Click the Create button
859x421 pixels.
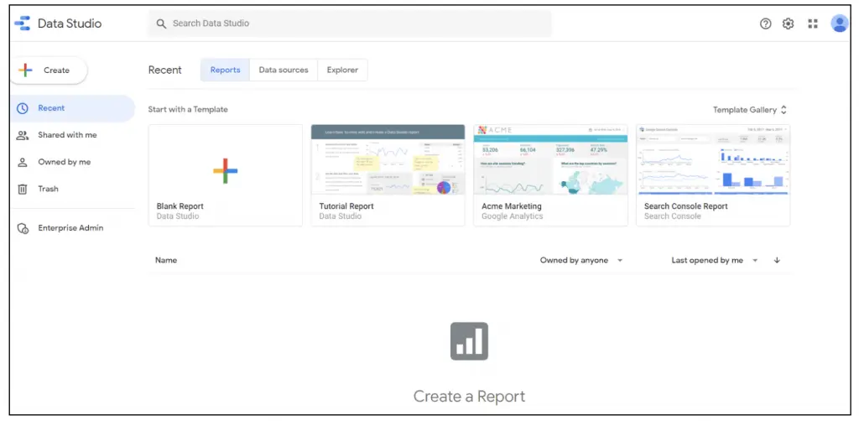coord(49,70)
